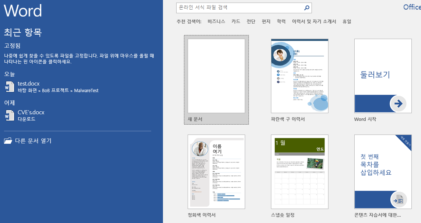The image size is (421, 223).
Task: Click the folder icon for 다른 문서 열기
Action: (8, 140)
